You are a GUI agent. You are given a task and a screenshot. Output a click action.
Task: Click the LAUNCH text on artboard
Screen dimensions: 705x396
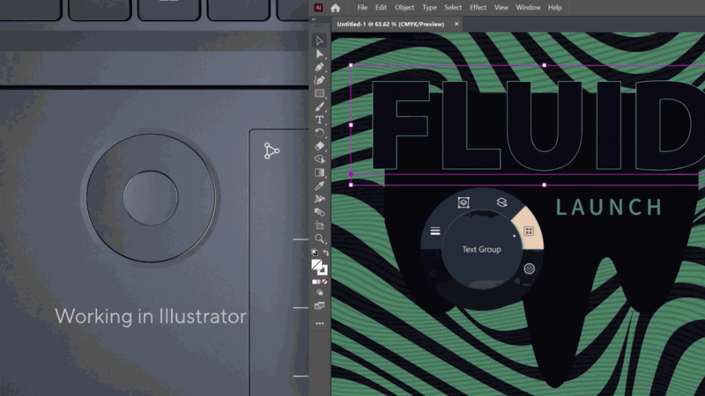pos(609,208)
